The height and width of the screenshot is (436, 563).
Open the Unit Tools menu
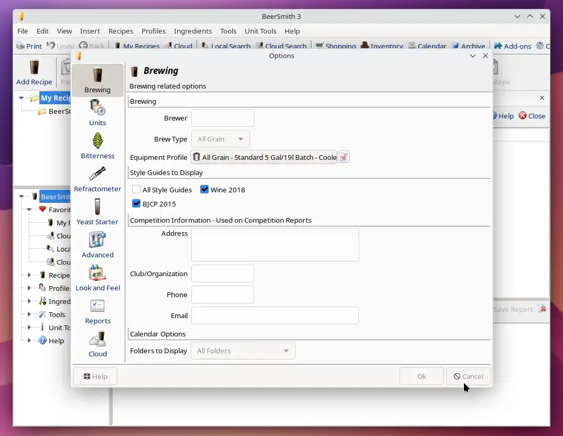(x=261, y=31)
